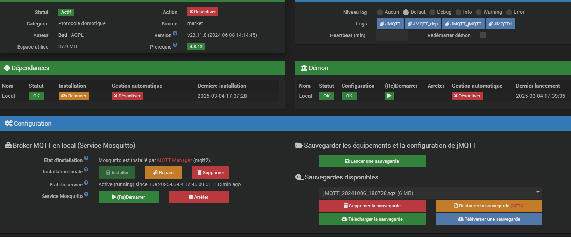Click the Démon building header icon

pos(304,68)
